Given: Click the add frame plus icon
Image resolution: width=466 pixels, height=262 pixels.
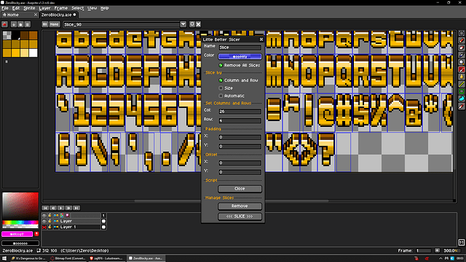Looking at the screenshot, I should [437, 251].
